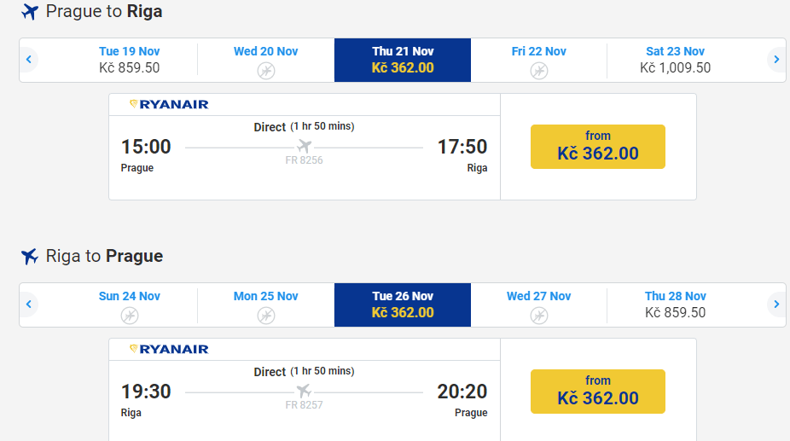Viewport: 790px width, 441px height.
Task: Select the Sat 23 Nov outbound date
Action: pyautogui.click(x=675, y=60)
